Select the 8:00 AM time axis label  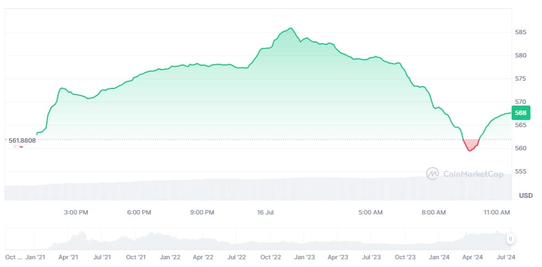coord(433,212)
